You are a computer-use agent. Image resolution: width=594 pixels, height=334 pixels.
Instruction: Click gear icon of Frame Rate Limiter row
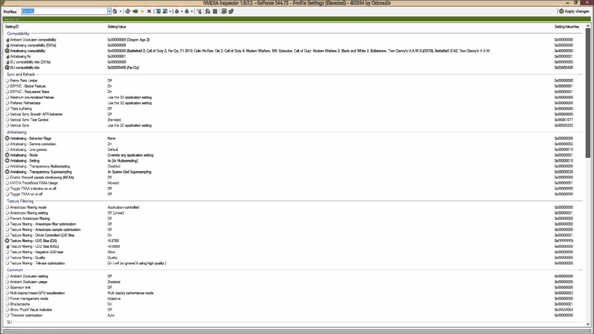click(7, 81)
